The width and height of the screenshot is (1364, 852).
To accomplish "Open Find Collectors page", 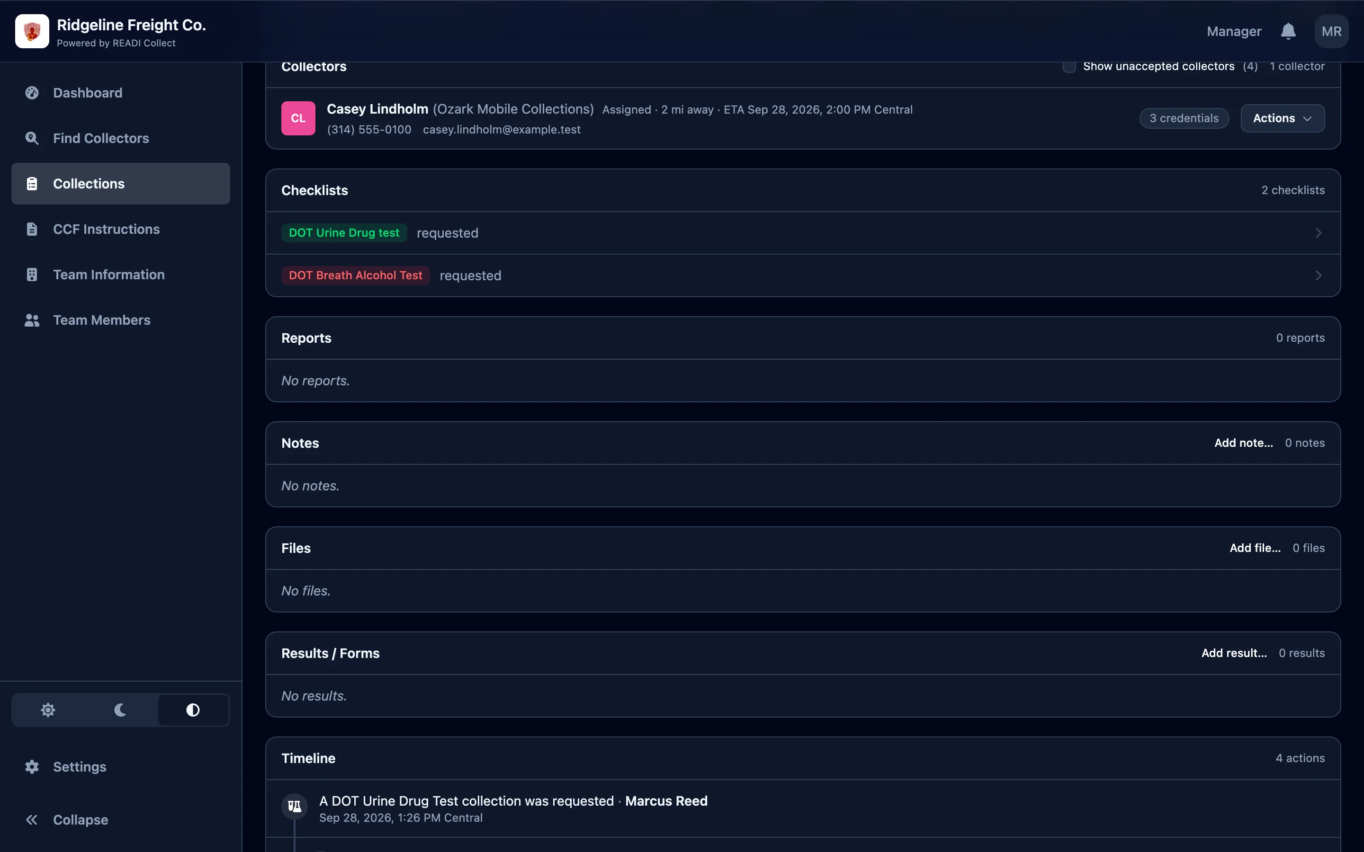I will [x=121, y=138].
